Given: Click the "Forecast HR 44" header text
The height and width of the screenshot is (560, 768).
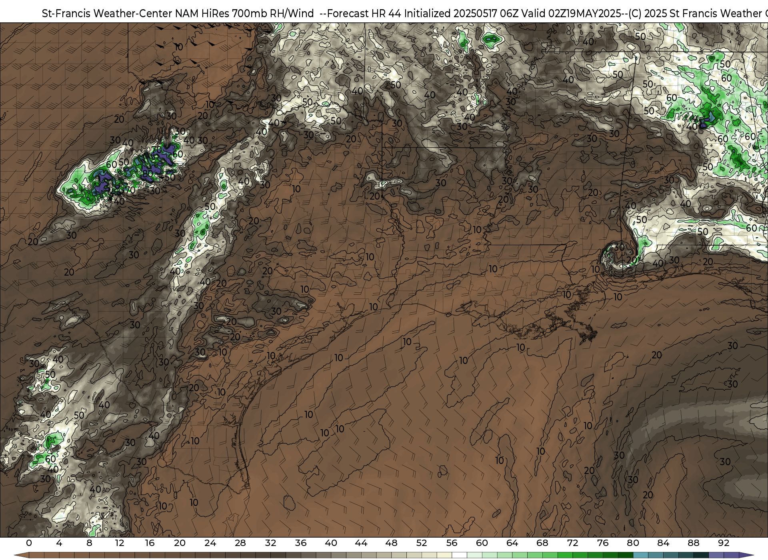Looking at the screenshot, I should 364,14.
